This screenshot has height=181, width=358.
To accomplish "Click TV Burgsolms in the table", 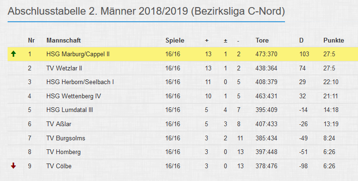I will coord(66,138).
